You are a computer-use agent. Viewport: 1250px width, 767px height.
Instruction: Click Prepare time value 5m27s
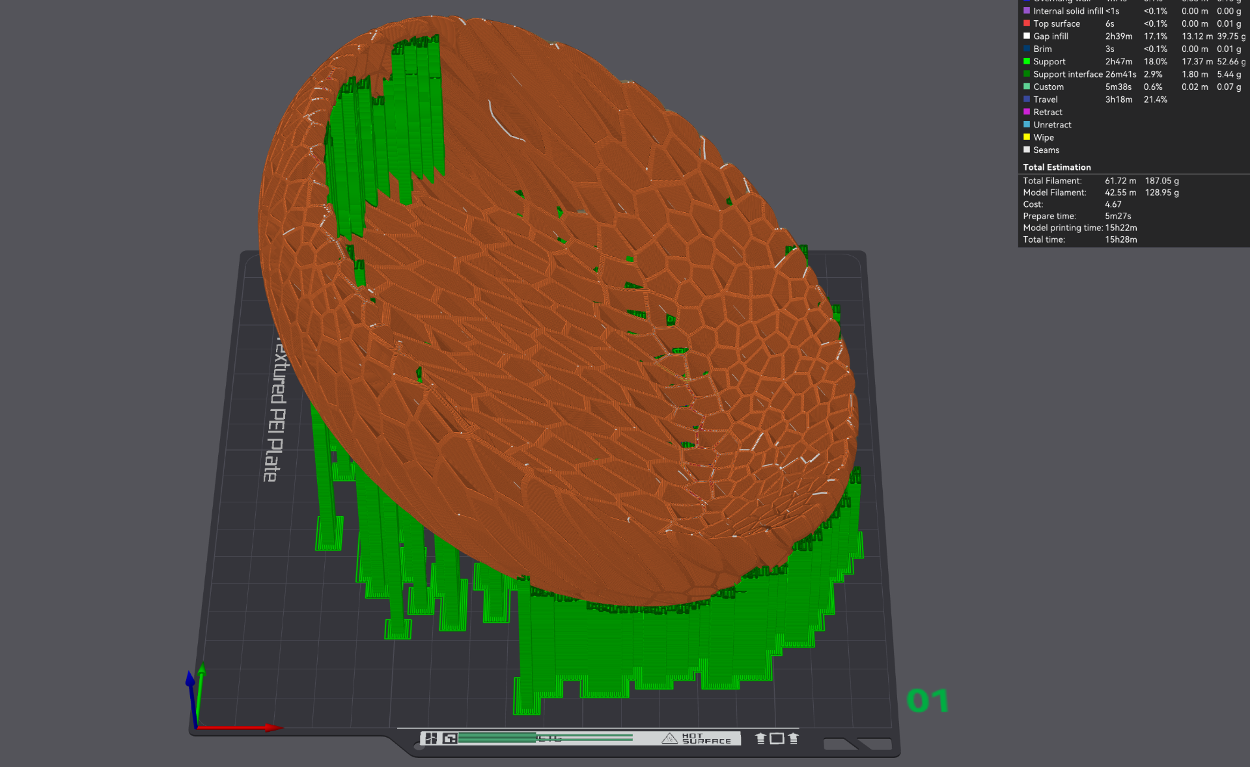pyautogui.click(x=1118, y=216)
